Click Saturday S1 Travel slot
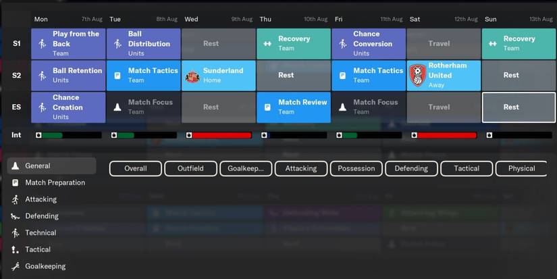The height and width of the screenshot is (279, 557). click(x=444, y=44)
